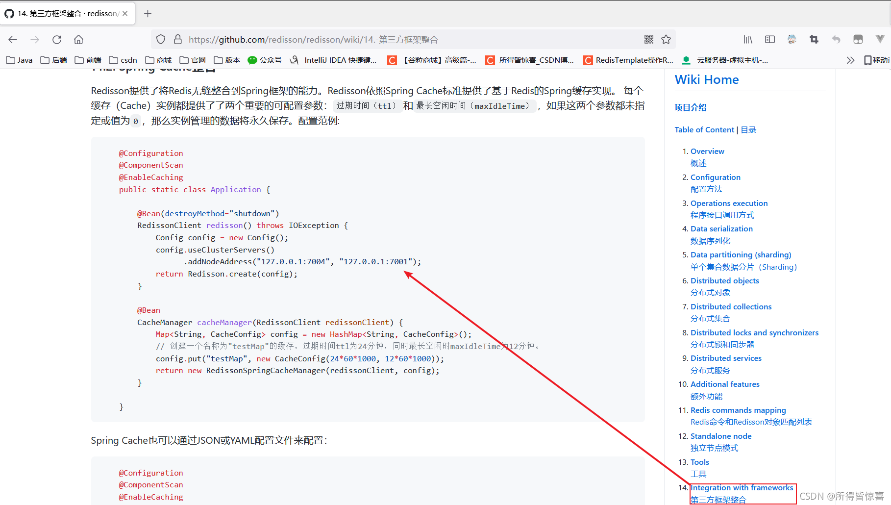This screenshot has width=891, height=505.
Task: Open the 版本 bookmarks folder
Action: tap(227, 60)
